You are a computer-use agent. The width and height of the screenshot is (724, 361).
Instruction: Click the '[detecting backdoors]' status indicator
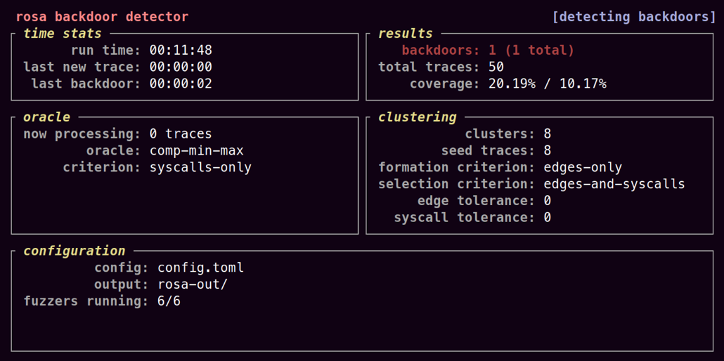pyautogui.click(x=633, y=17)
